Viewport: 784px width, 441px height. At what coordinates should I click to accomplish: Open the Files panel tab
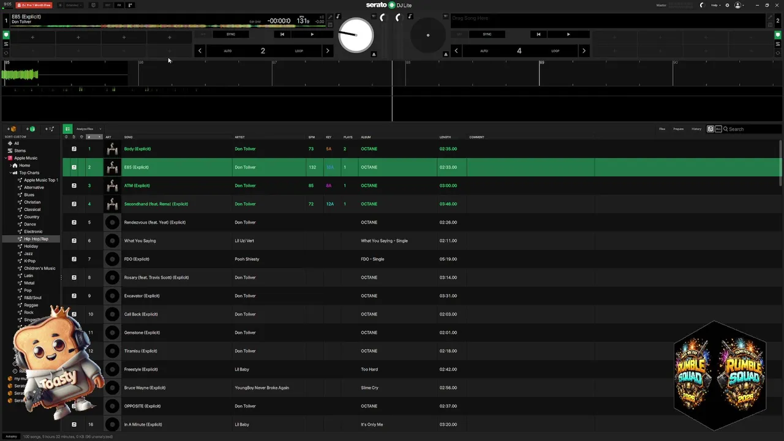click(662, 129)
